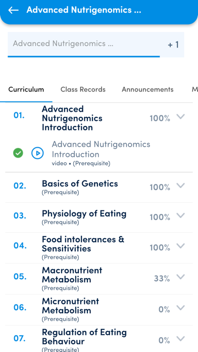Expand the Macronutrient Metabolism chevron
198x352 pixels.
coord(180,277)
